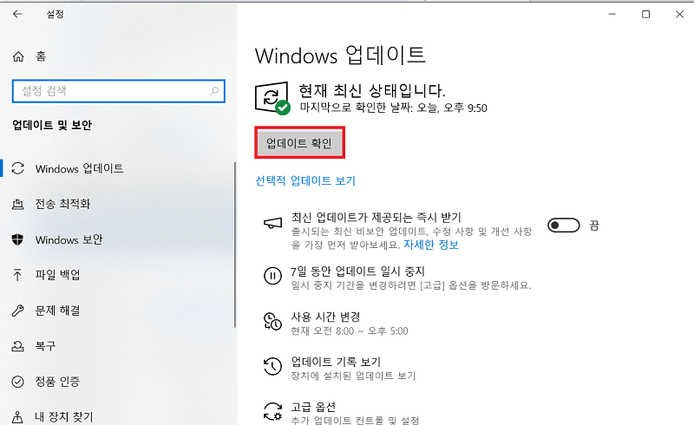The width and height of the screenshot is (694, 425).
Task: Click the 업데이트 확인 button
Action: click(x=299, y=143)
